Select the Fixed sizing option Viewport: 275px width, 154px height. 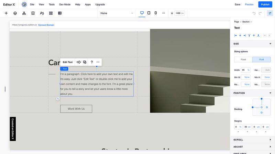coord(243,60)
